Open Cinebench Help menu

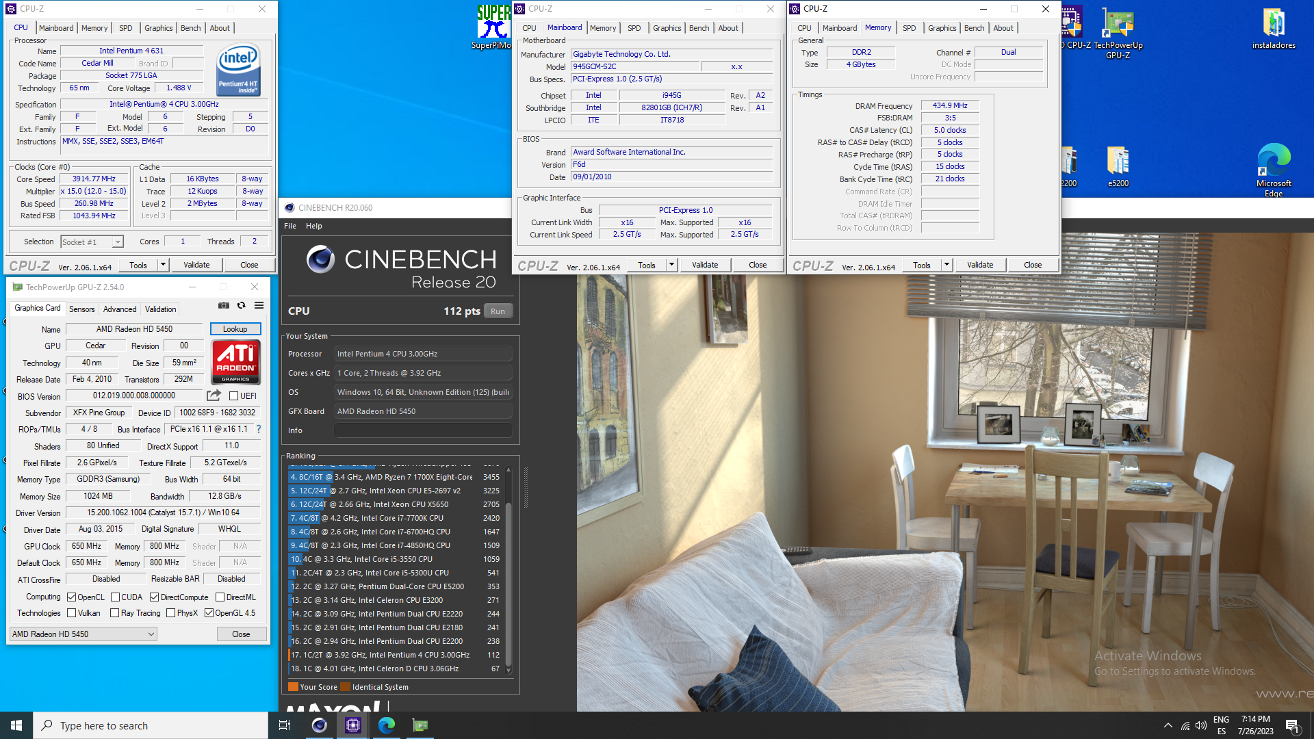point(314,226)
